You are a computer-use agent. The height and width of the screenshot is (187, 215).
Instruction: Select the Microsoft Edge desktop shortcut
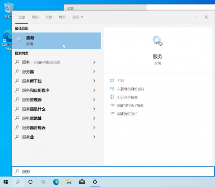coord(7,40)
